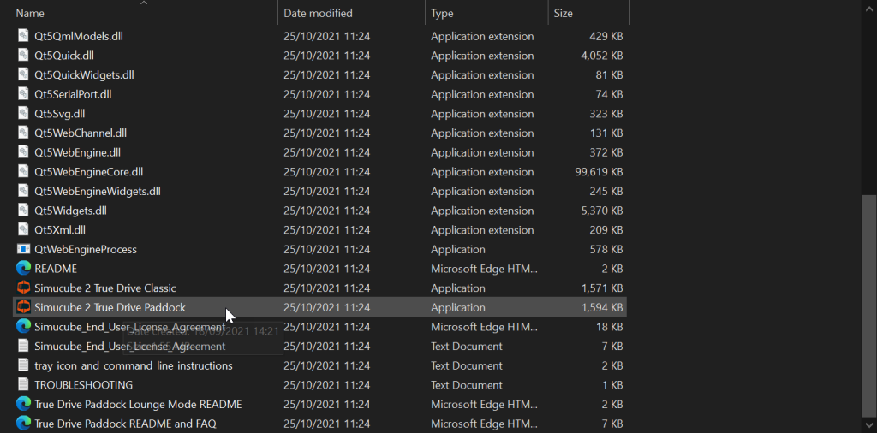Click the Qt5Xml.dll file icon
This screenshot has width=877, height=433.
[x=23, y=229]
